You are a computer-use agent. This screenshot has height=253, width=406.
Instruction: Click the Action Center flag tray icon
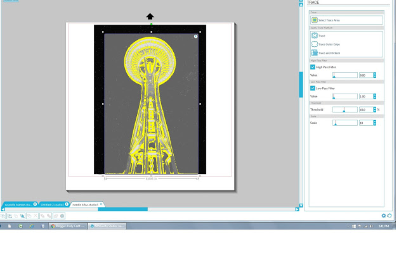click(360, 226)
